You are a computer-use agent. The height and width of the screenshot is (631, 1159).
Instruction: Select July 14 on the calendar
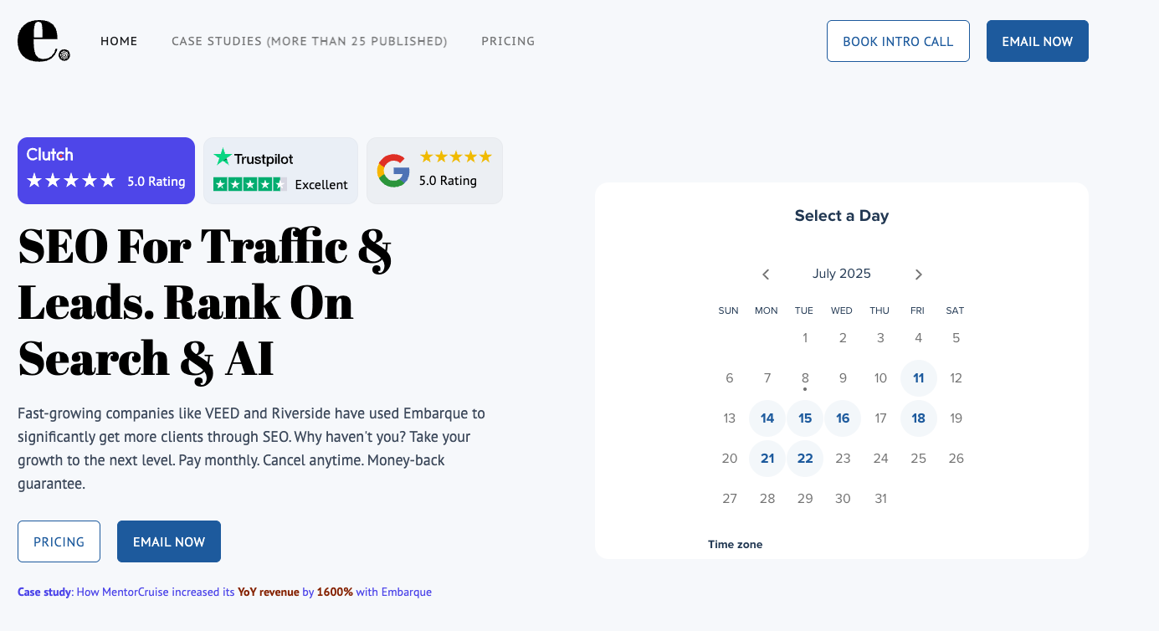pyautogui.click(x=767, y=418)
